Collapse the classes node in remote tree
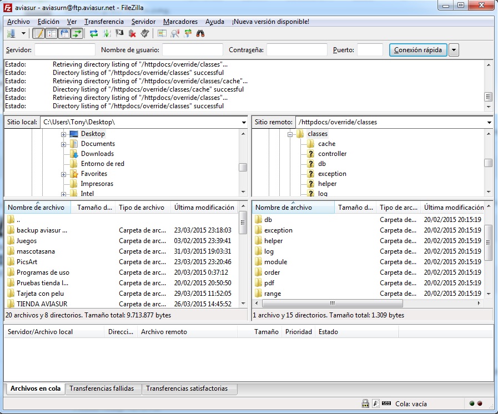Screen dimensions: 498x414 click(x=290, y=134)
